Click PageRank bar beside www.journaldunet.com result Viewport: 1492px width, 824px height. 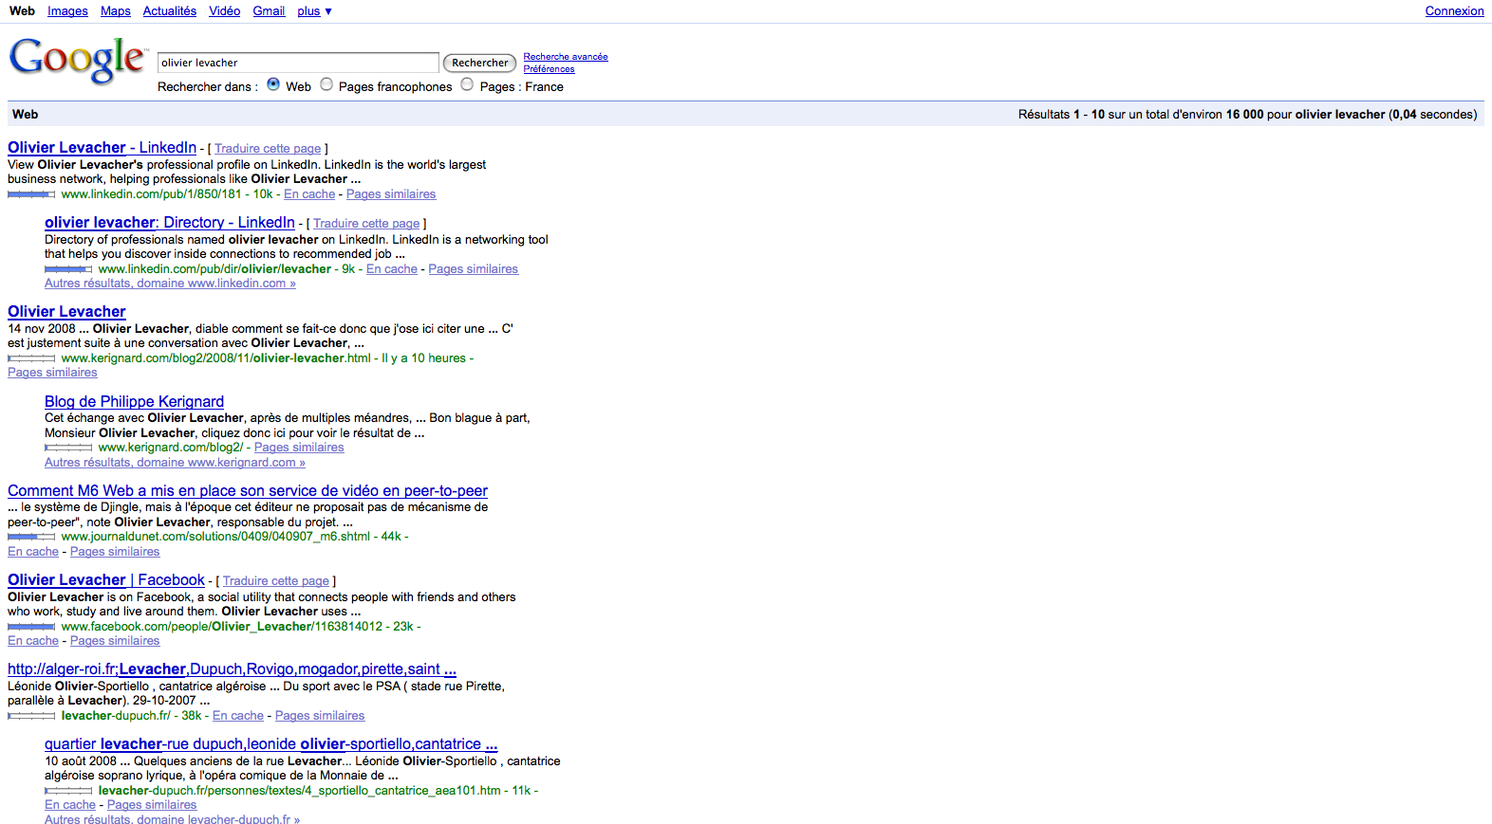(31, 537)
